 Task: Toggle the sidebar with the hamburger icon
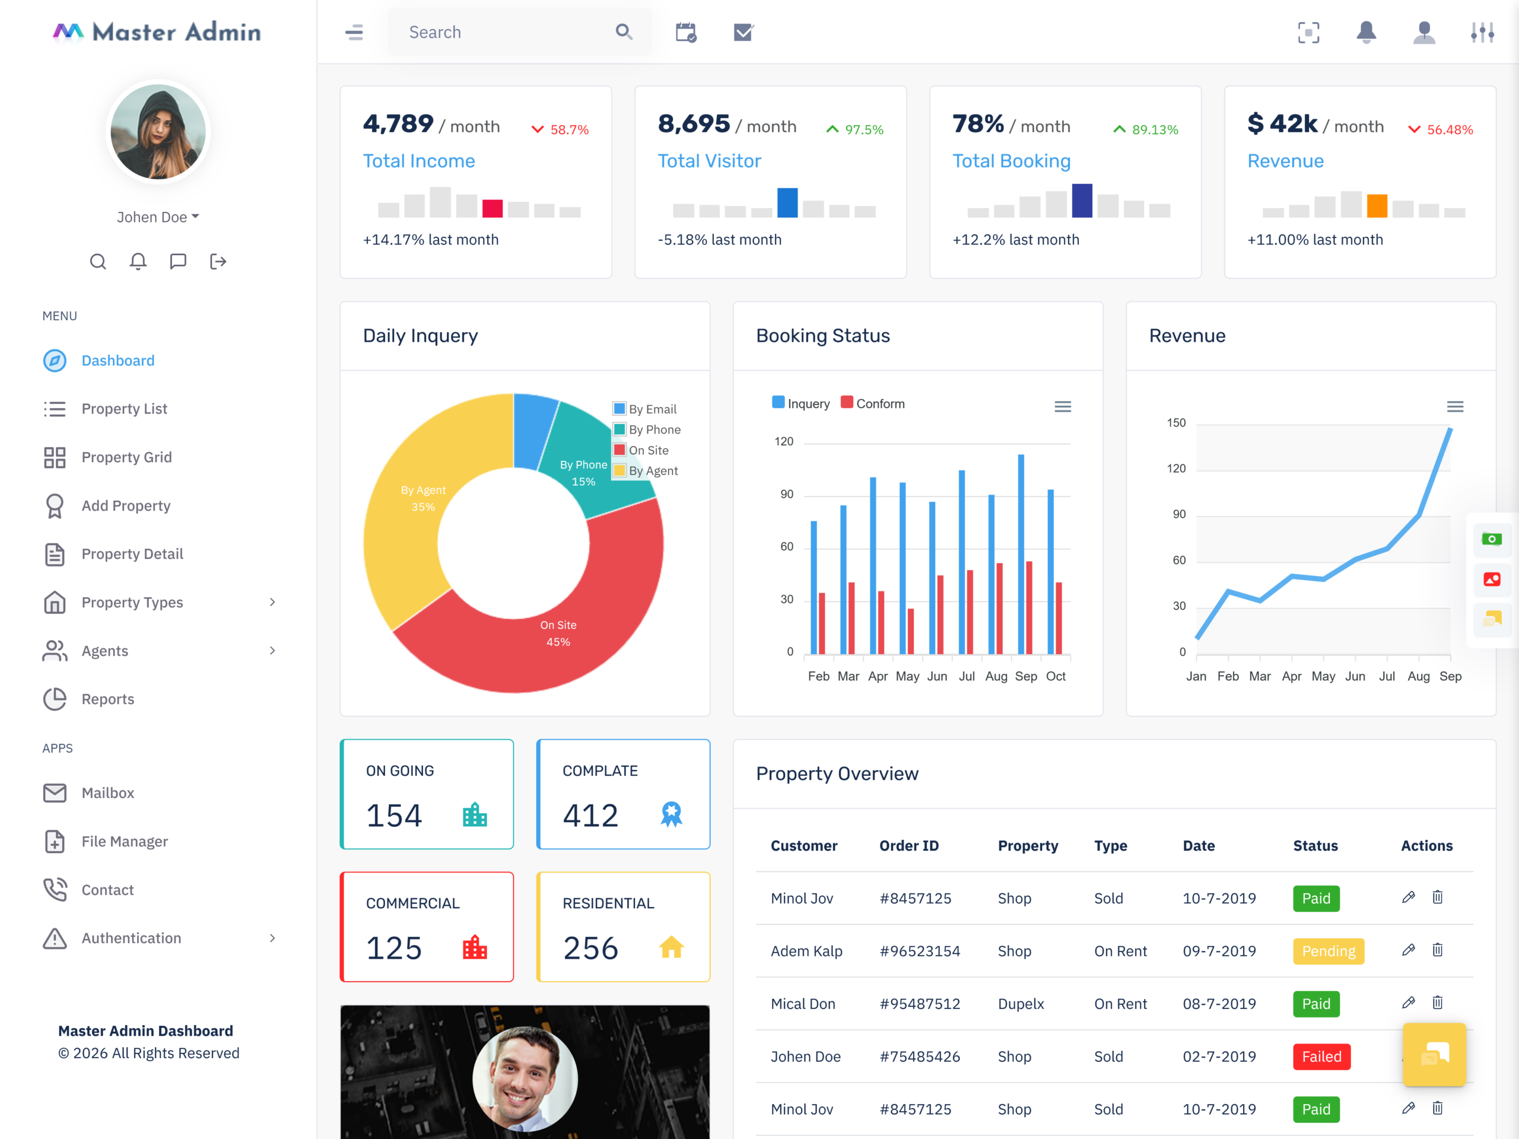354,32
